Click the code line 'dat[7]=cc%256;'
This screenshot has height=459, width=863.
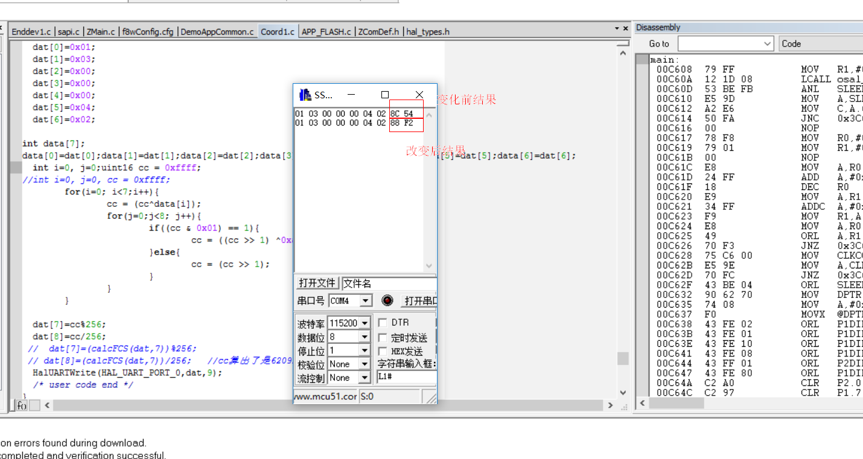pos(69,324)
